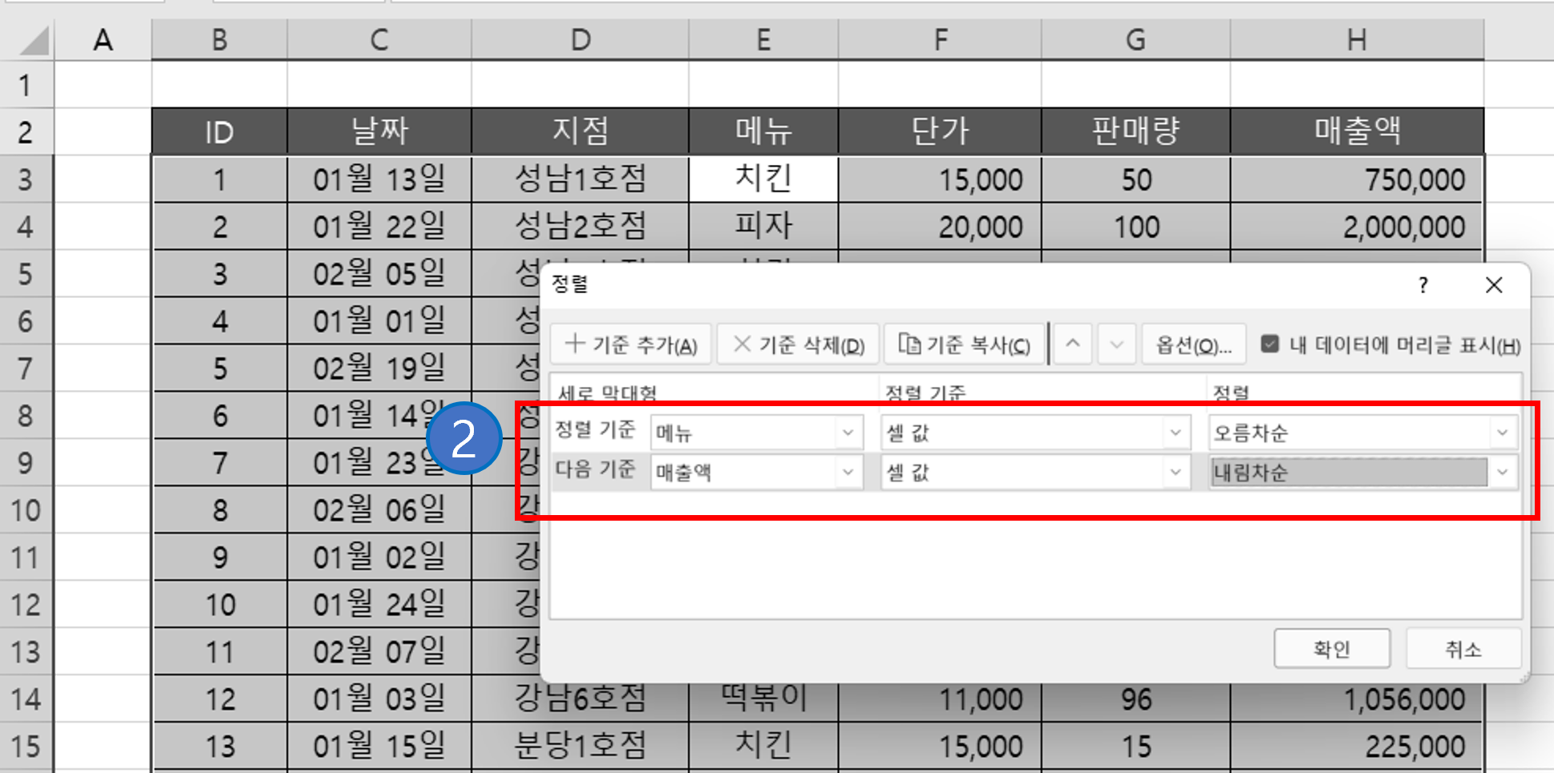Click the cell containing 치킨
Image resolution: width=1554 pixels, height=773 pixels.
click(x=763, y=179)
